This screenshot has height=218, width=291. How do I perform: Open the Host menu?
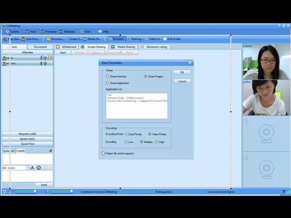[x=31, y=32]
